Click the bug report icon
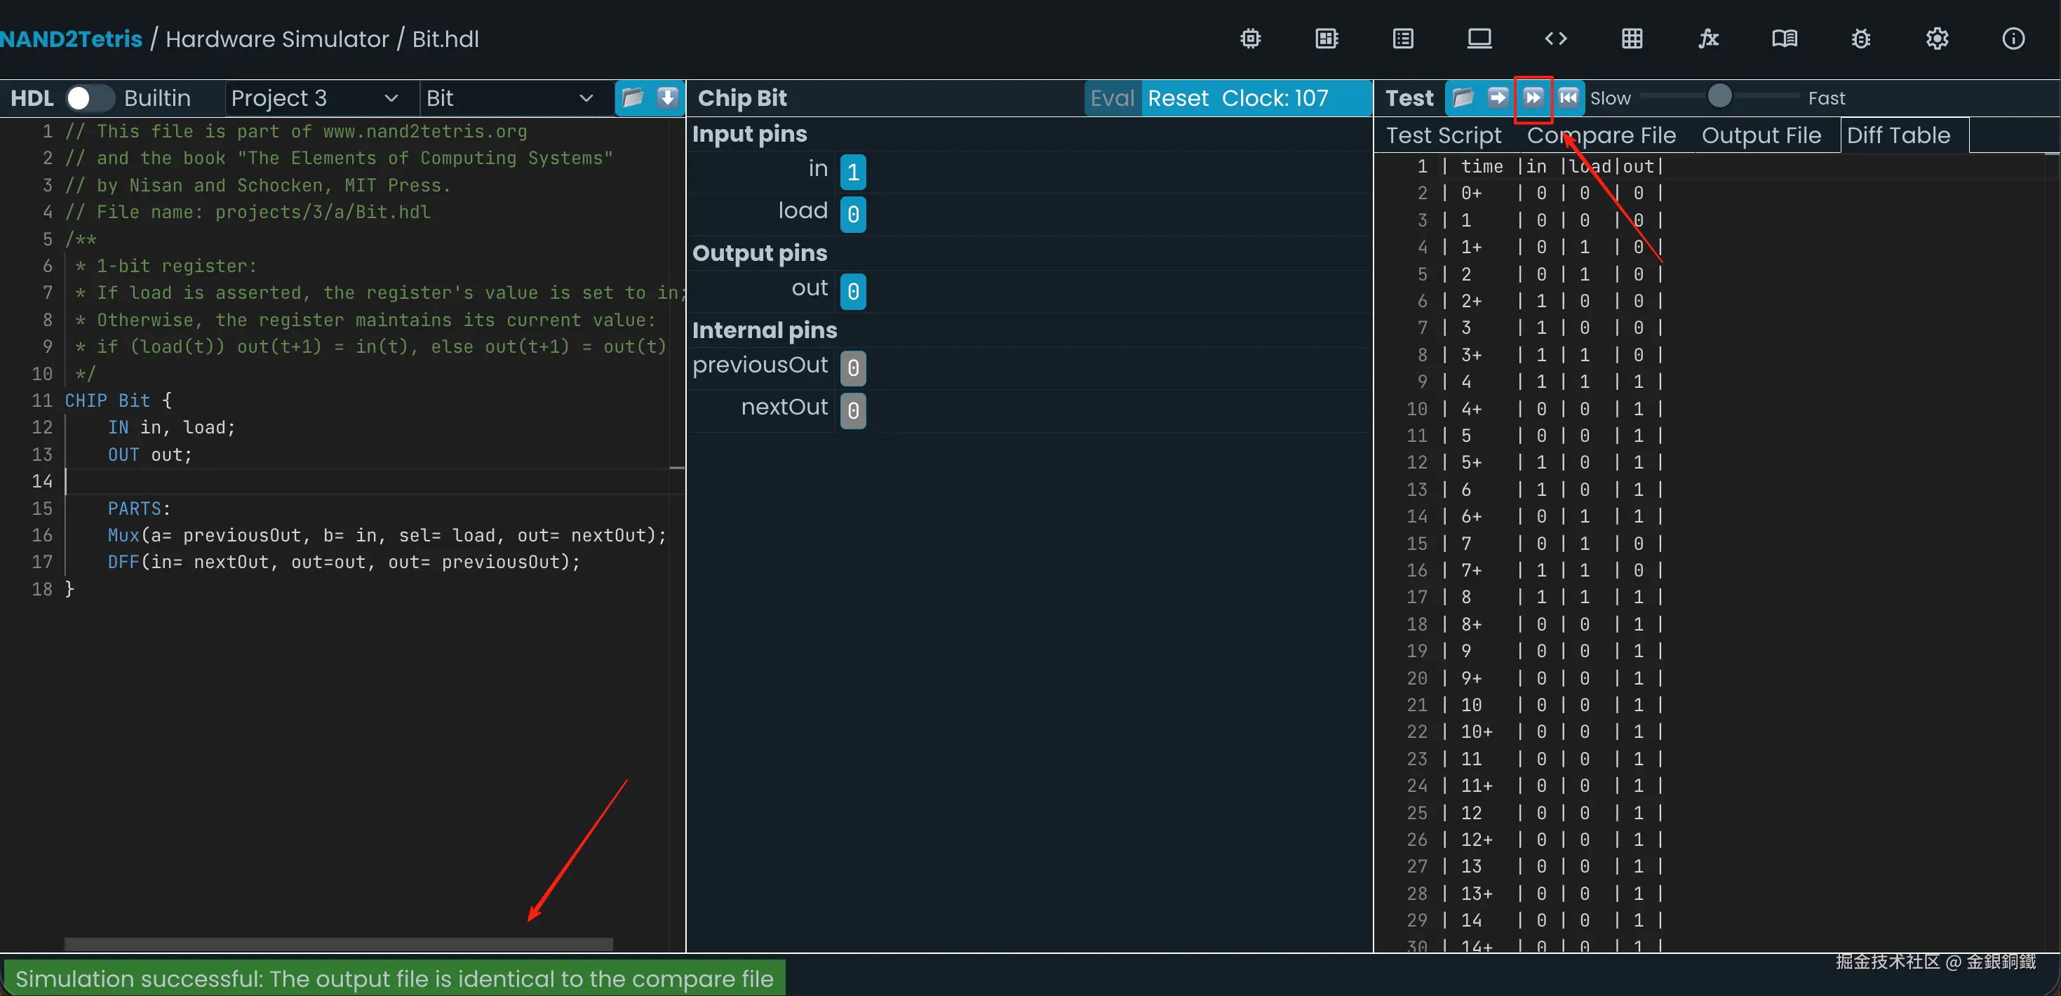The image size is (2061, 996). [x=1861, y=39]
